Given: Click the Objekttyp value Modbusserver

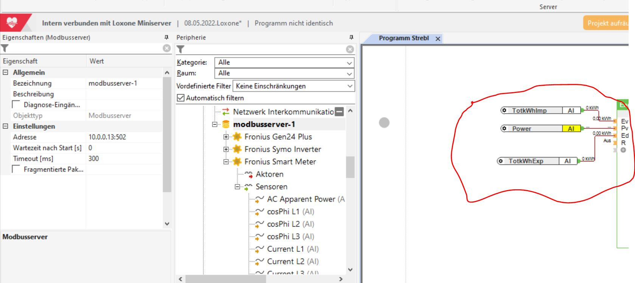Looking at the screenshot, I should (x=110, y=116).
